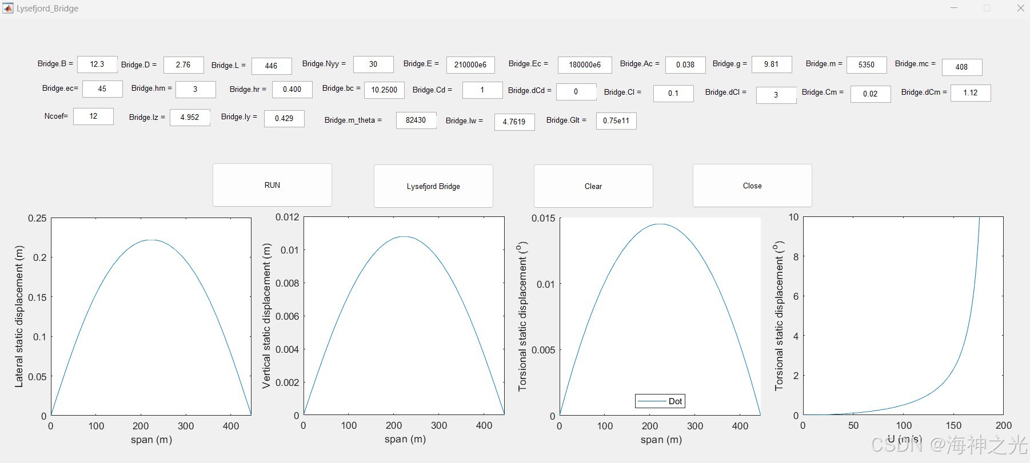Edit Bridge.m_theta field 82430
Viewport: 1030px width, 463px height.
pos(416,120)
